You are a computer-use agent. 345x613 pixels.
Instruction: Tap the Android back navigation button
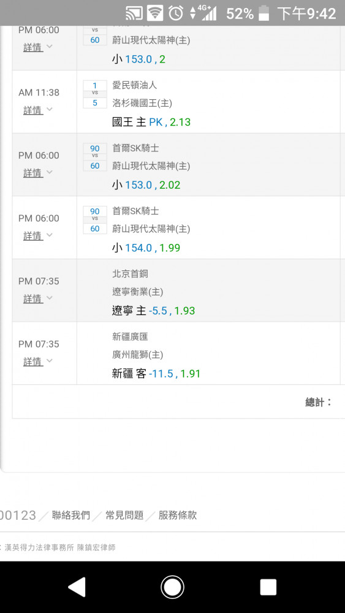pos(77,587)
